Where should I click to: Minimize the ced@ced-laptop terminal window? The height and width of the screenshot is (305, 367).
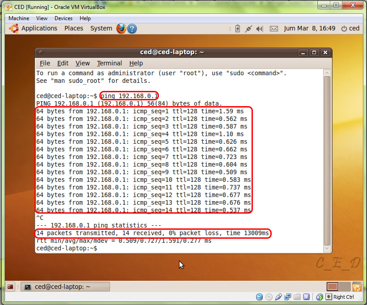coord(303,52)
